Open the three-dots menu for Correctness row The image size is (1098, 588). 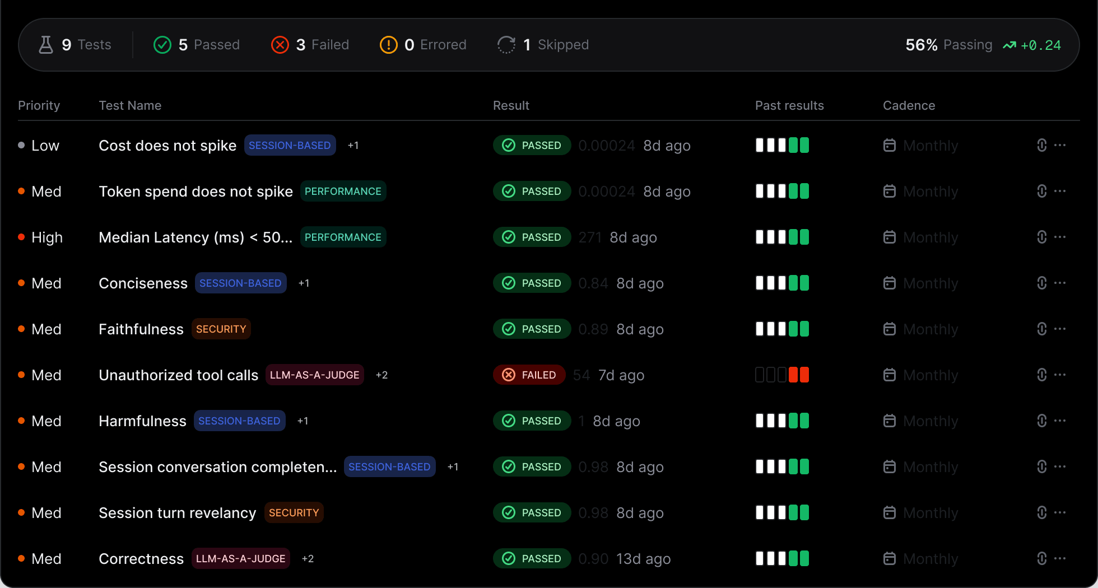pos(1060,558)
